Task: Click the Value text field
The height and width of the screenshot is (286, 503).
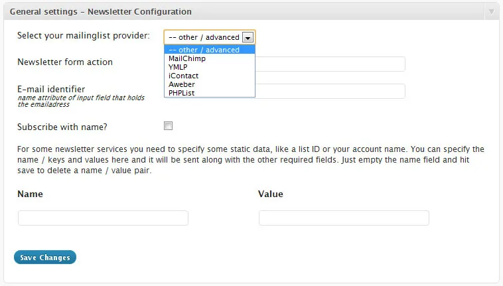Action: pos(344,218)
